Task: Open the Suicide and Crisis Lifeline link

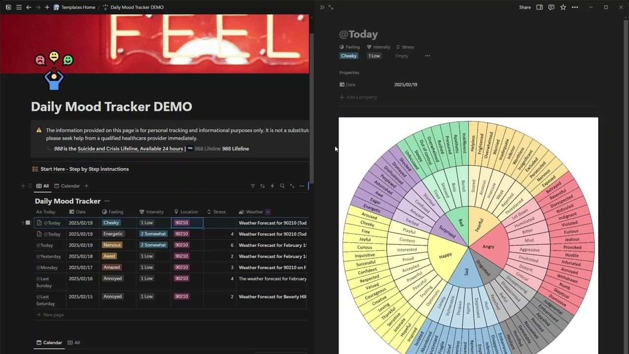Action: (x=130, y=148)
